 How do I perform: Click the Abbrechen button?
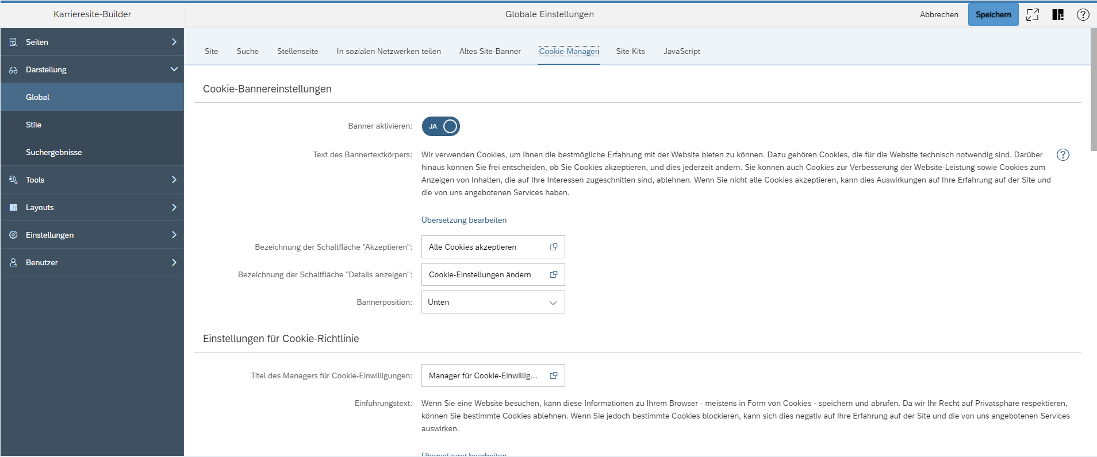tap(939, 14)
